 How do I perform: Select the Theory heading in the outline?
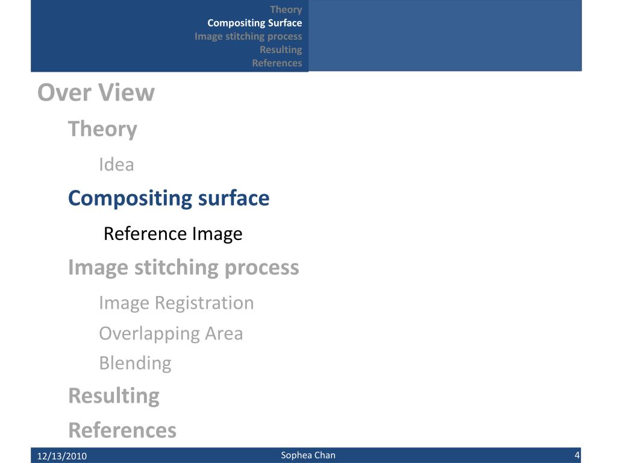pos(102,129)
